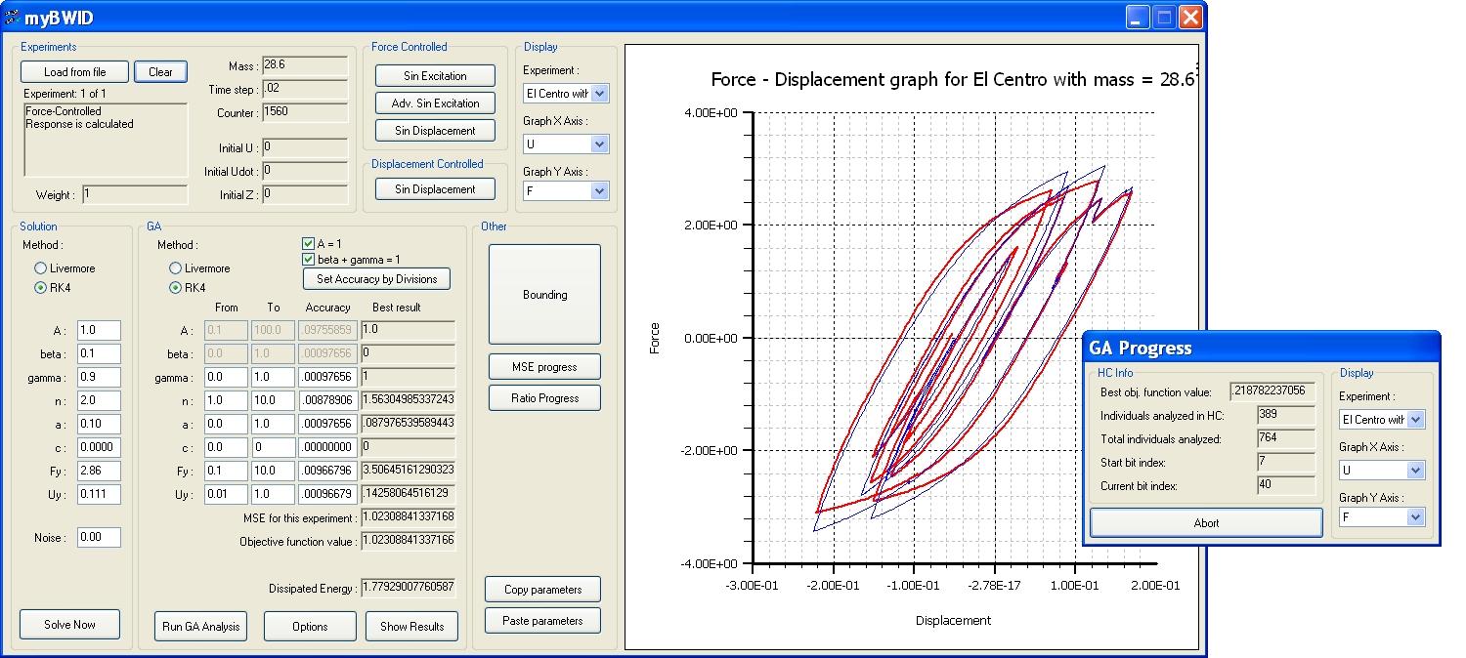Click the Noise input field
1466x658 pixels.
[x=99, y=537]
